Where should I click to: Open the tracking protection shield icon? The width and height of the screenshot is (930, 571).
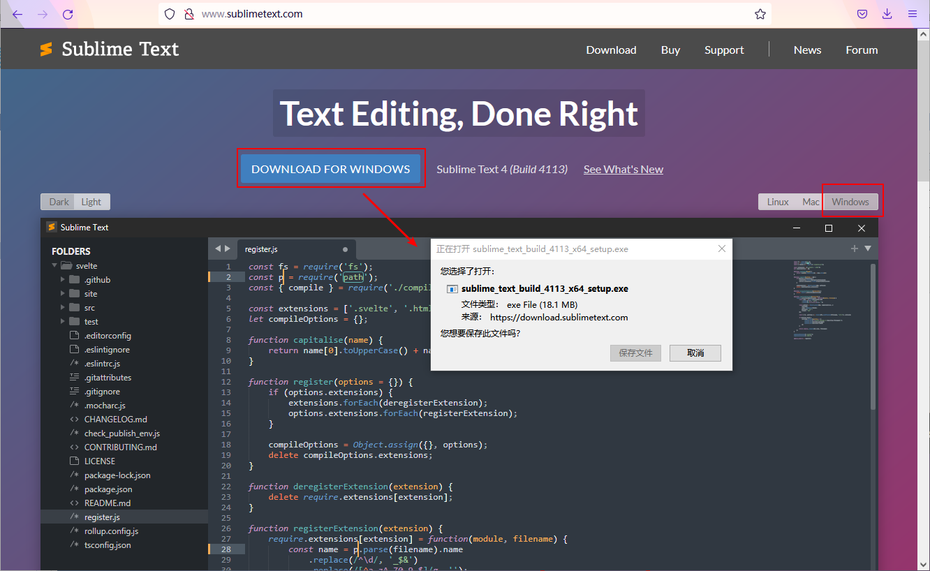[170, 14]
